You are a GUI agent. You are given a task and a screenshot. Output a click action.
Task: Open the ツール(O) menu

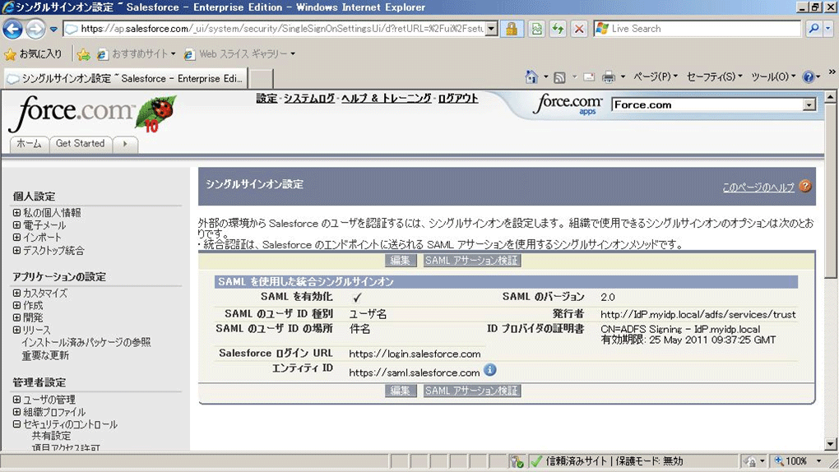pos(773,77)
